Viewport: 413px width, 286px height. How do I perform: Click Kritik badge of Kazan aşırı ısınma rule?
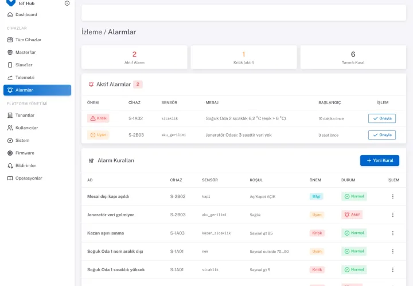317,233
